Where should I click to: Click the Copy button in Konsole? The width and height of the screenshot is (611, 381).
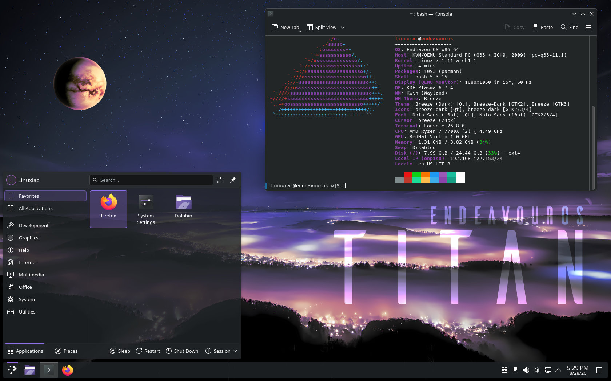[515, 27]
